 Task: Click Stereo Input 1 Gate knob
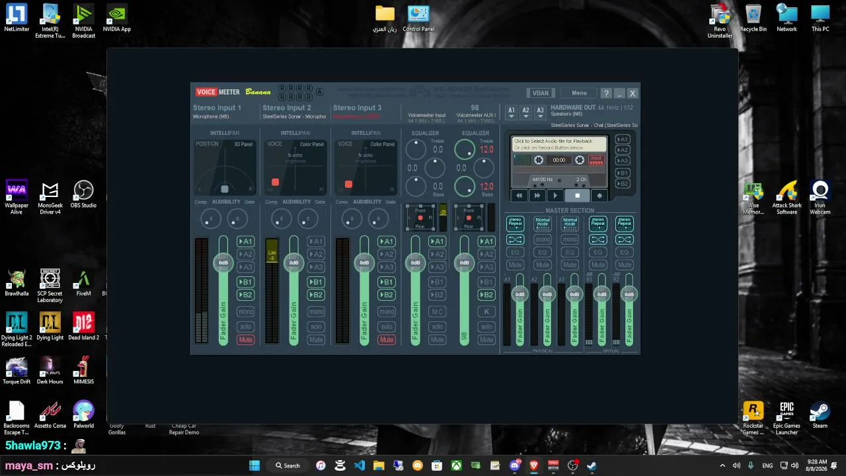pyautogui.click(x=237, y=219)
